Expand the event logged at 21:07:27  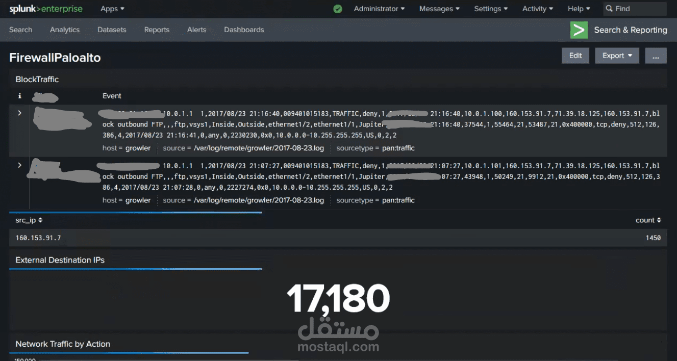pyautogui.click(x=19, y=165)
